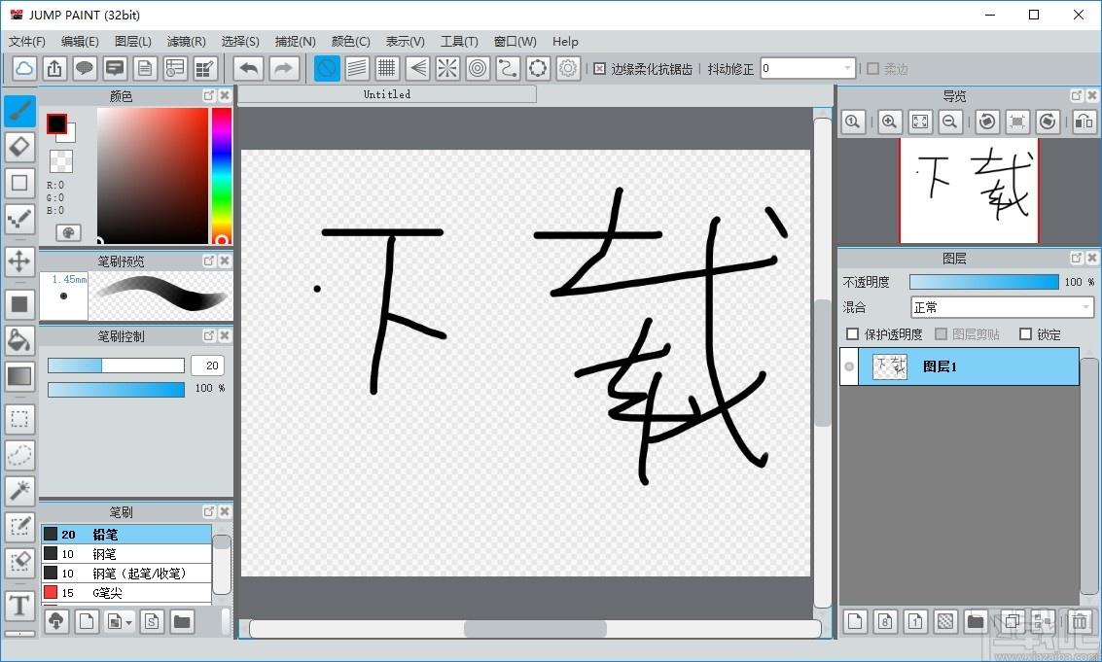Undock the 导览 panel
The width and height of the screenshot is (1102, 662).
[x=1077, y=95]
